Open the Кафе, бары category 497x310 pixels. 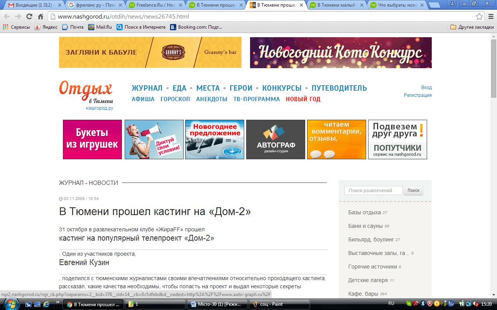(x=363, y=294)
